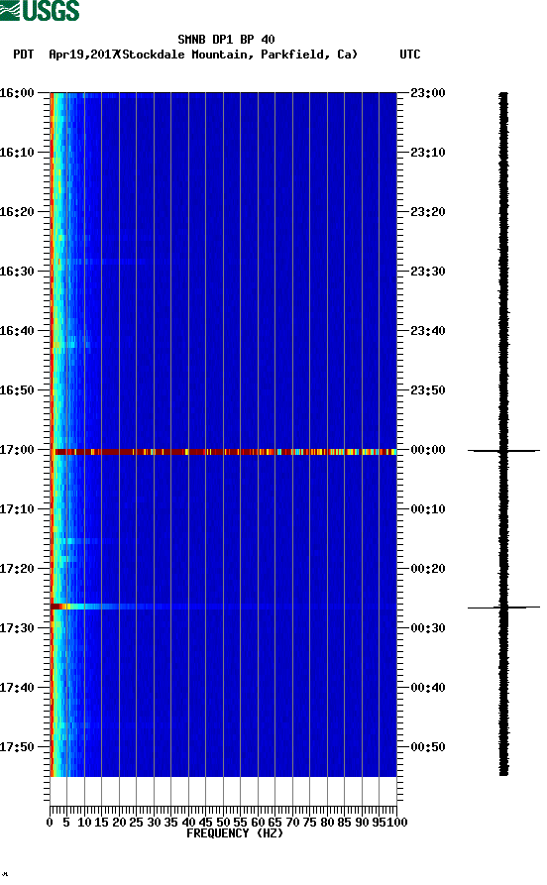547x885 pixels.
Task: Click the 80 Hz frequency axis label
Action: click(x=327, y=823)
